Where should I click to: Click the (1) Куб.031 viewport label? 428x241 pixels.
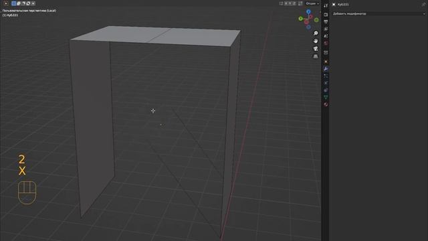click(x=11, y=15)
